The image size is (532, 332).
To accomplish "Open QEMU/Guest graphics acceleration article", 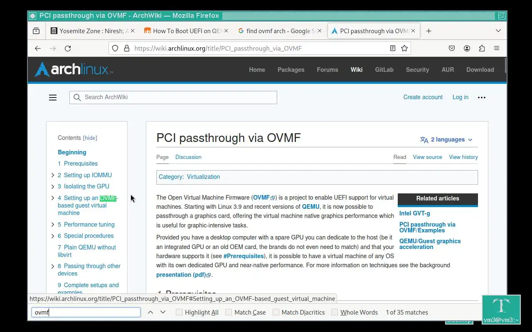I will tap(430, 244).
